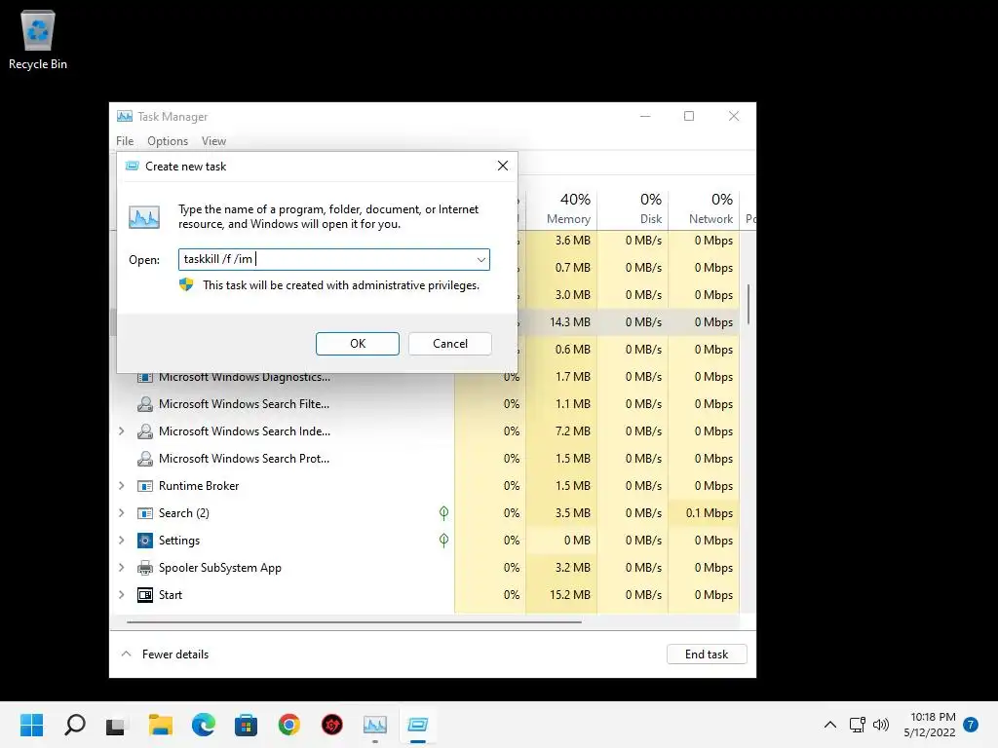Open Task View on the taskbar
998x748 pixels.
point(115,725)
